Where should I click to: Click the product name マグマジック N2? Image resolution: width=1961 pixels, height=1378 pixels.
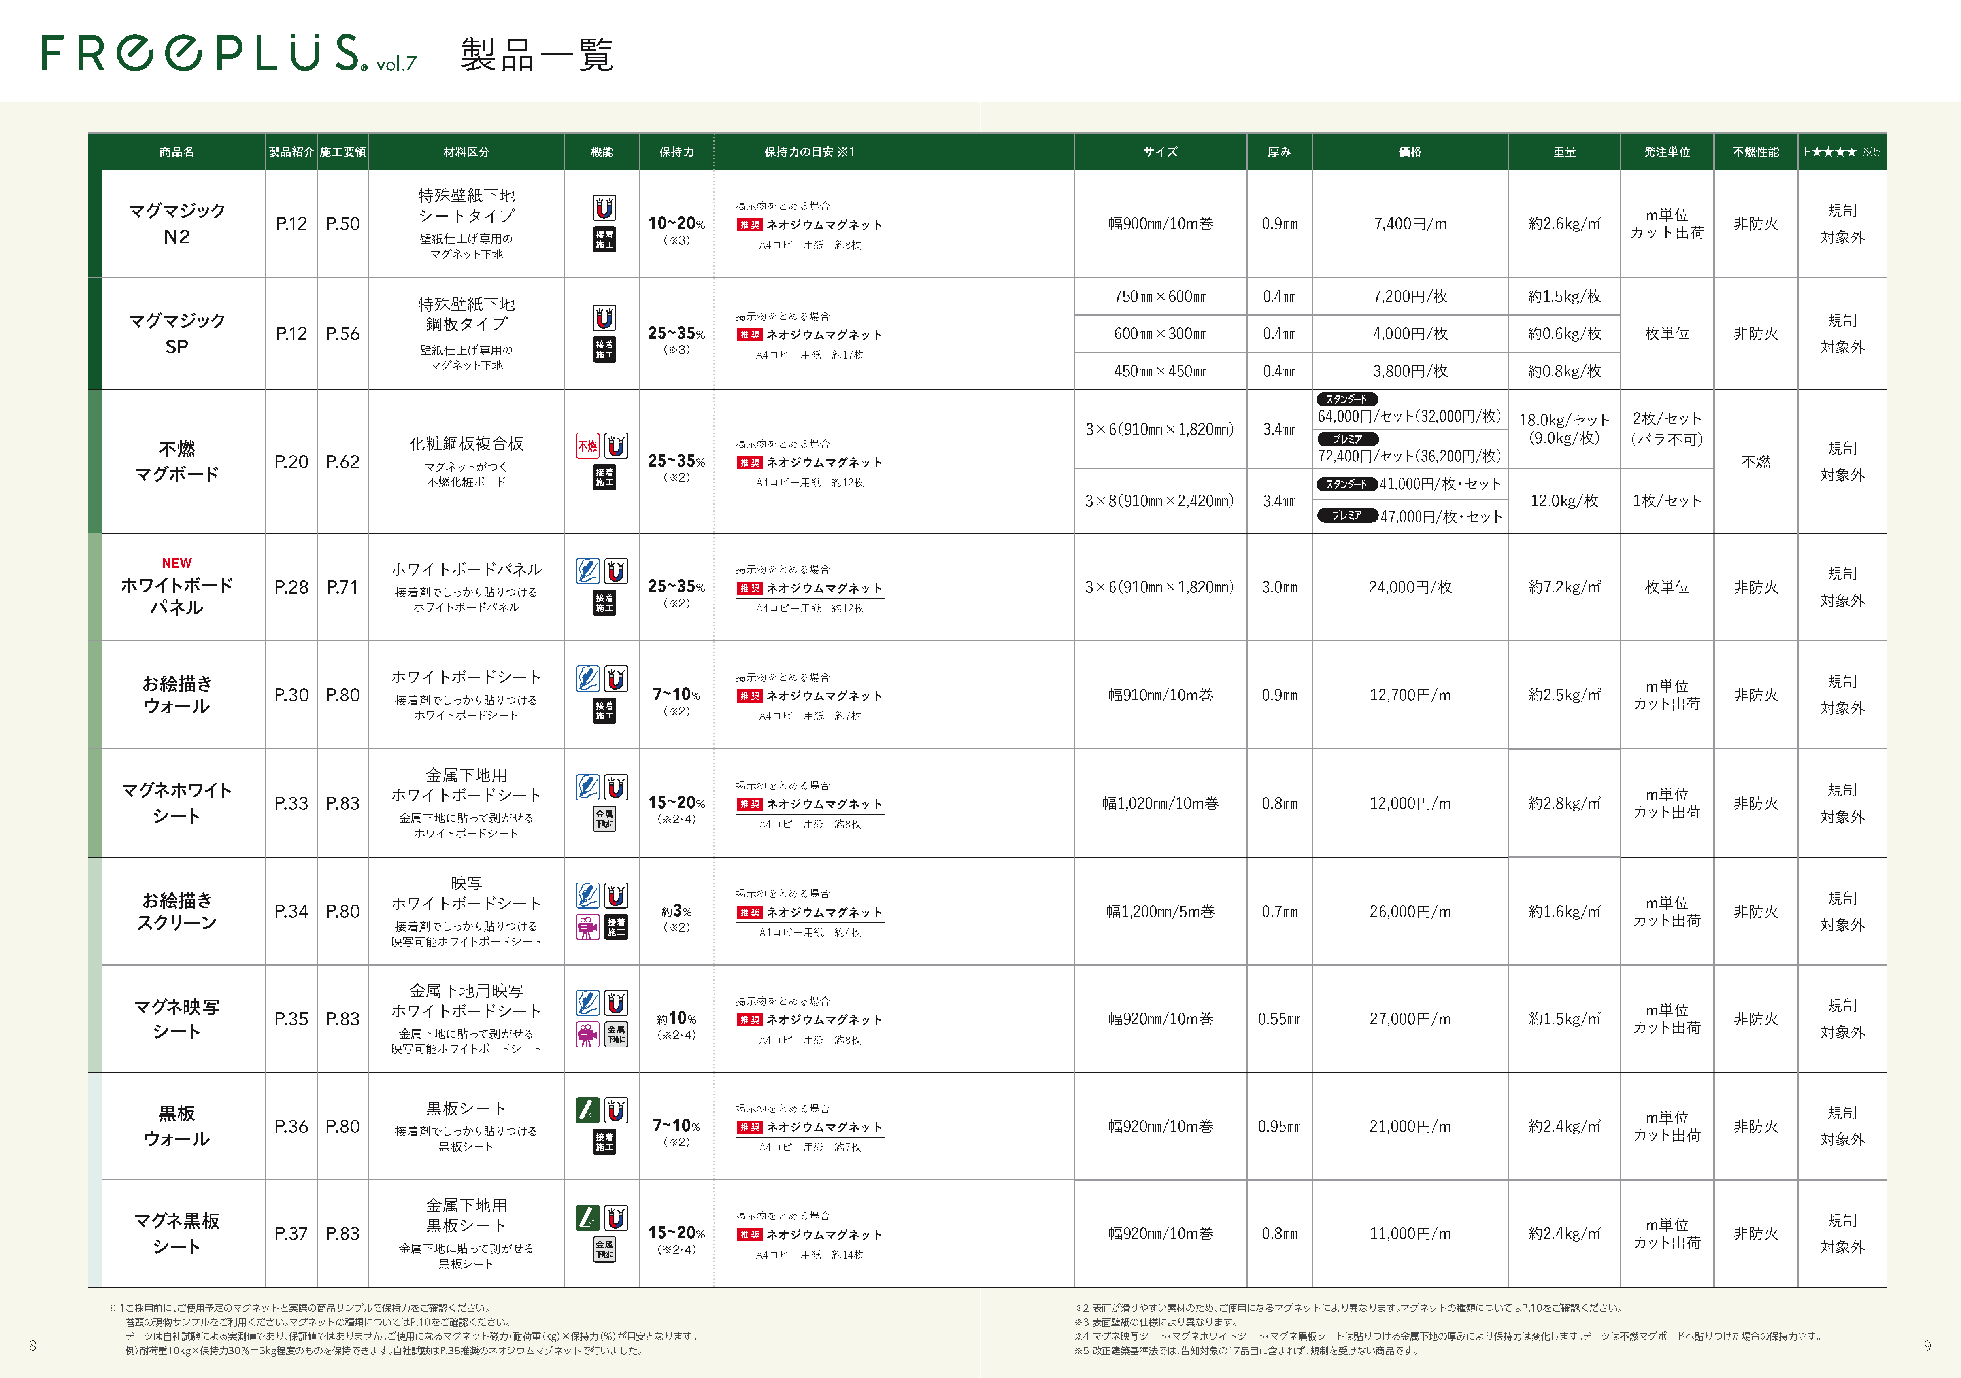177,223
